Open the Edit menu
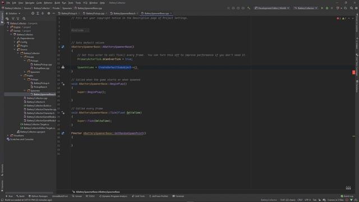The image size is (359, 202). 14,3
